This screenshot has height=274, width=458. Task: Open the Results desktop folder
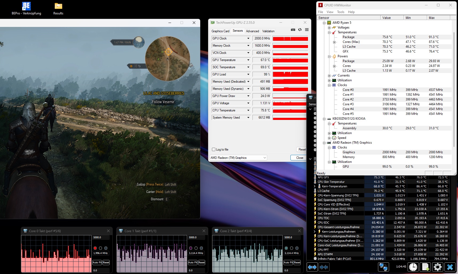[58, 8]
